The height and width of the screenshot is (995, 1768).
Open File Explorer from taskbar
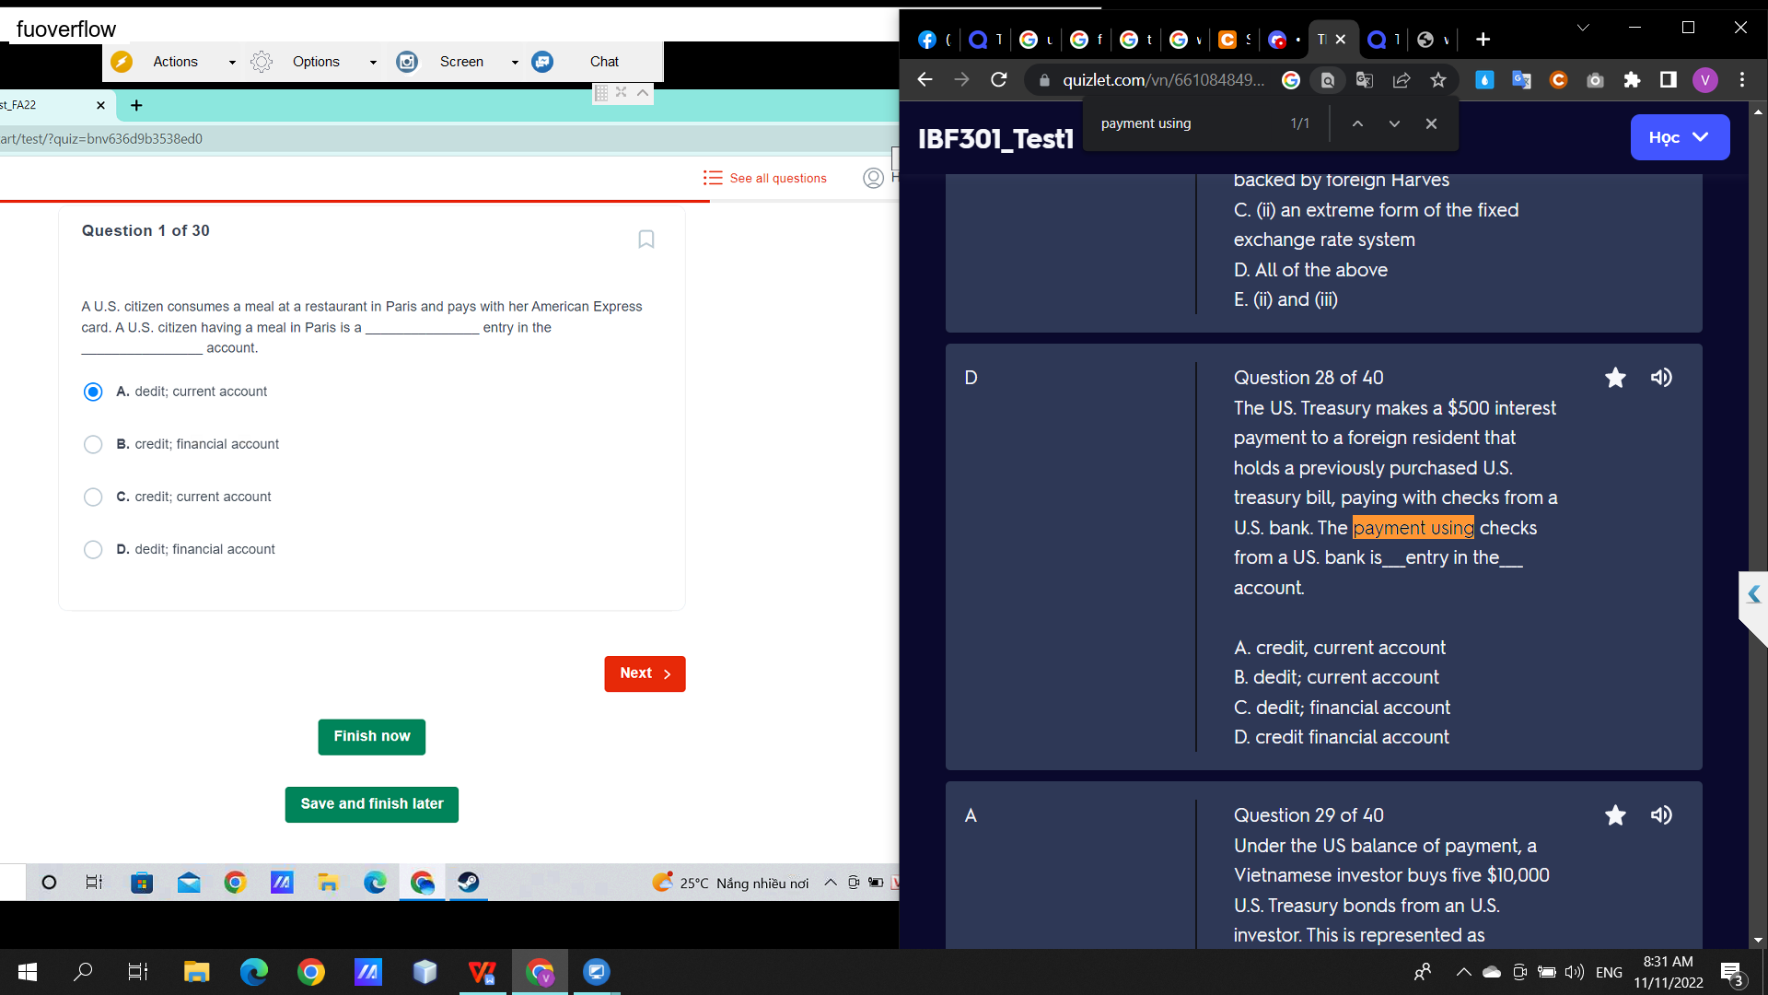pos(196,972)
